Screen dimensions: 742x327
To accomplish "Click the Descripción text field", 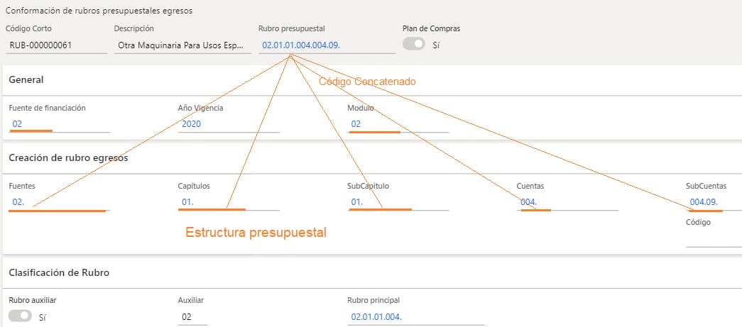I will point(182,45).
